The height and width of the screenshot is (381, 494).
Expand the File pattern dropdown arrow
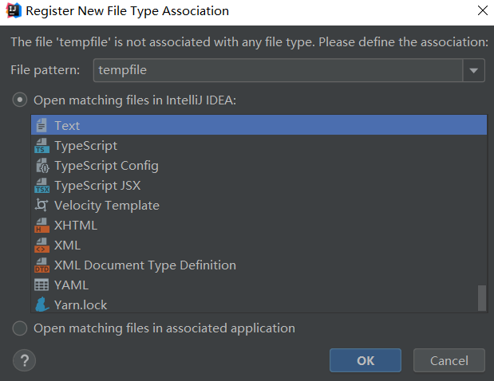point(473,70)
